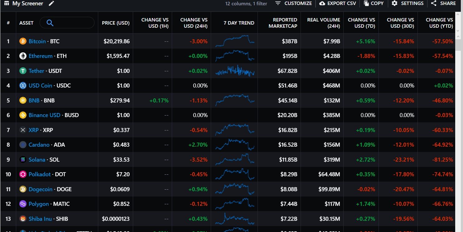Sort by Price (USD) column header
The height and width of the screenshot is (232, 463).
pos(116,23)
